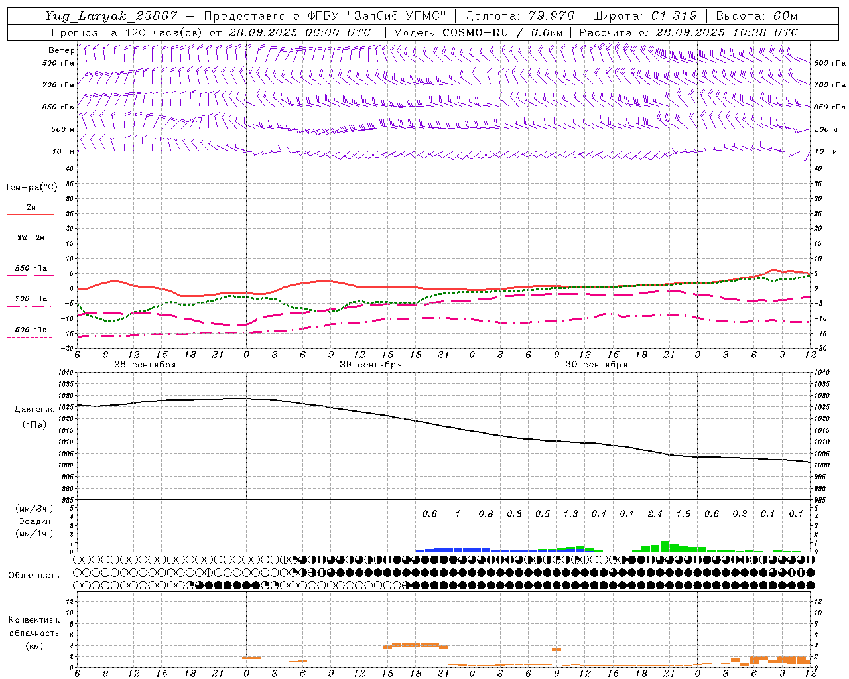849x679 pixels.
Task: Select the elevation text Высота: 60м
Action: click(756, 17)
